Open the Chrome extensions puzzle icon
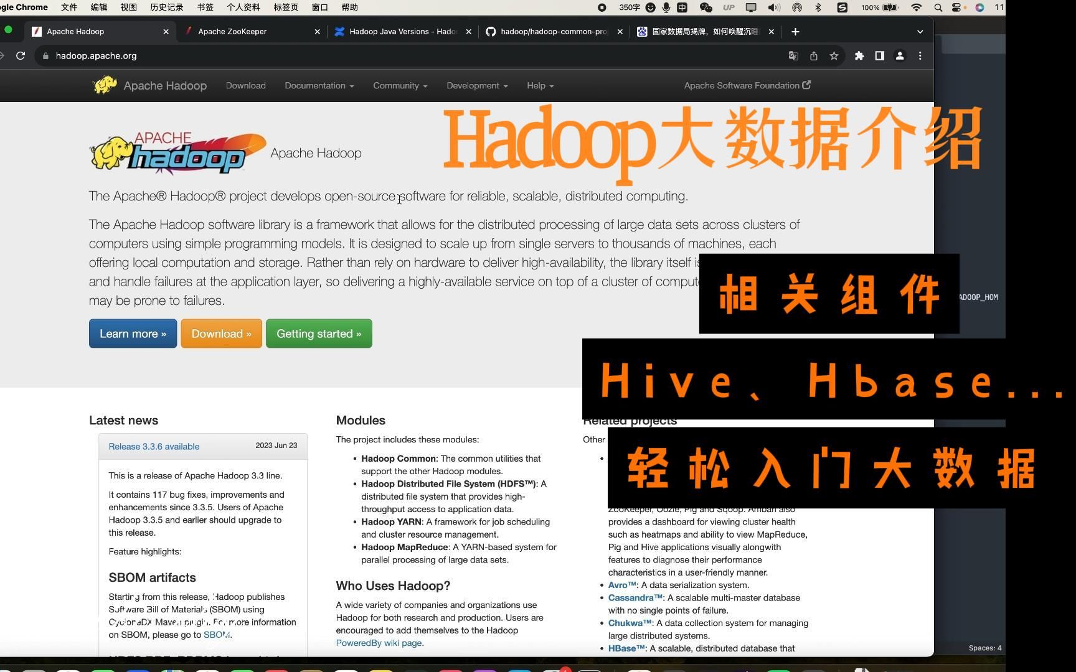This screenshot has width=1076, height=672. (x=859, y=56)
